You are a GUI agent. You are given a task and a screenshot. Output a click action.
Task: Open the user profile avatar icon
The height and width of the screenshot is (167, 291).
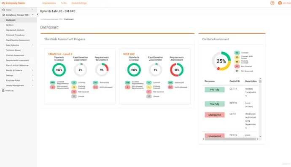click(280, 3)
